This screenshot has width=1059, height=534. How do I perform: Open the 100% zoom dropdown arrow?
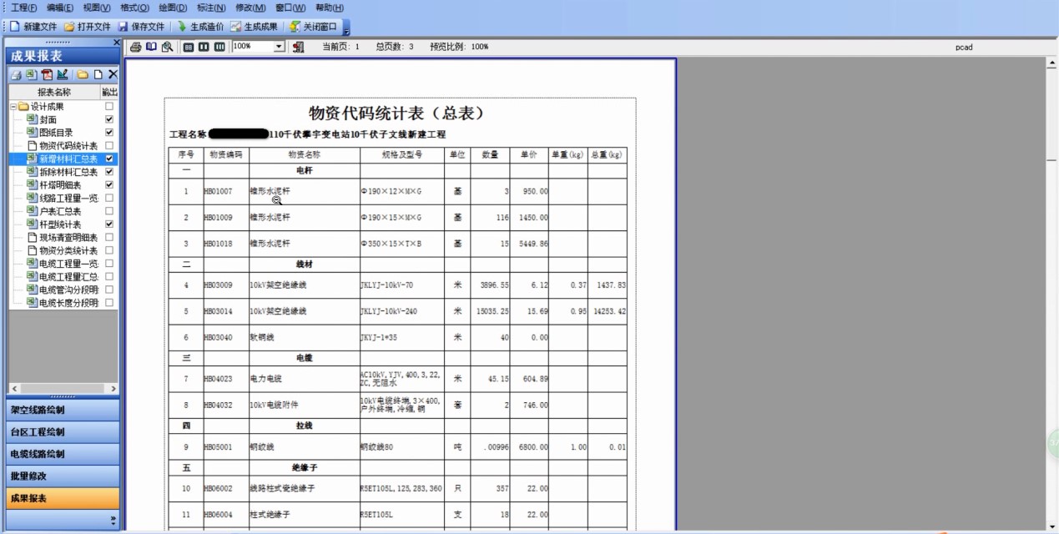click(x=279, y=47)
